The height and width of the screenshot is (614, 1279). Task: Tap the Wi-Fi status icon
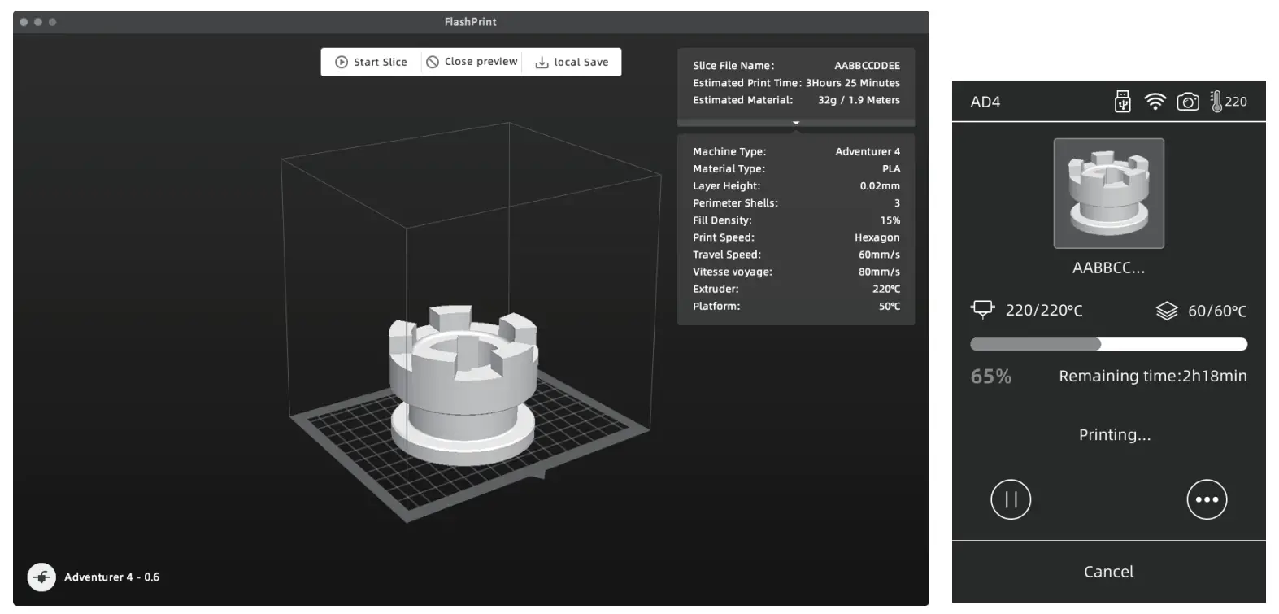(x=1155, y=102)
